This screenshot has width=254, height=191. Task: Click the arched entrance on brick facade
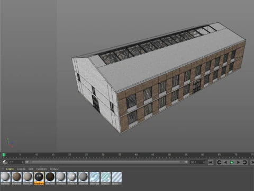[196, 86]
